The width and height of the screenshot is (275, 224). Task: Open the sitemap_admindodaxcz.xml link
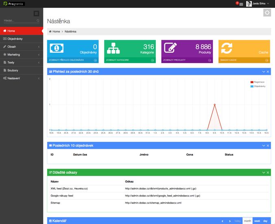(x=153, y=203)
